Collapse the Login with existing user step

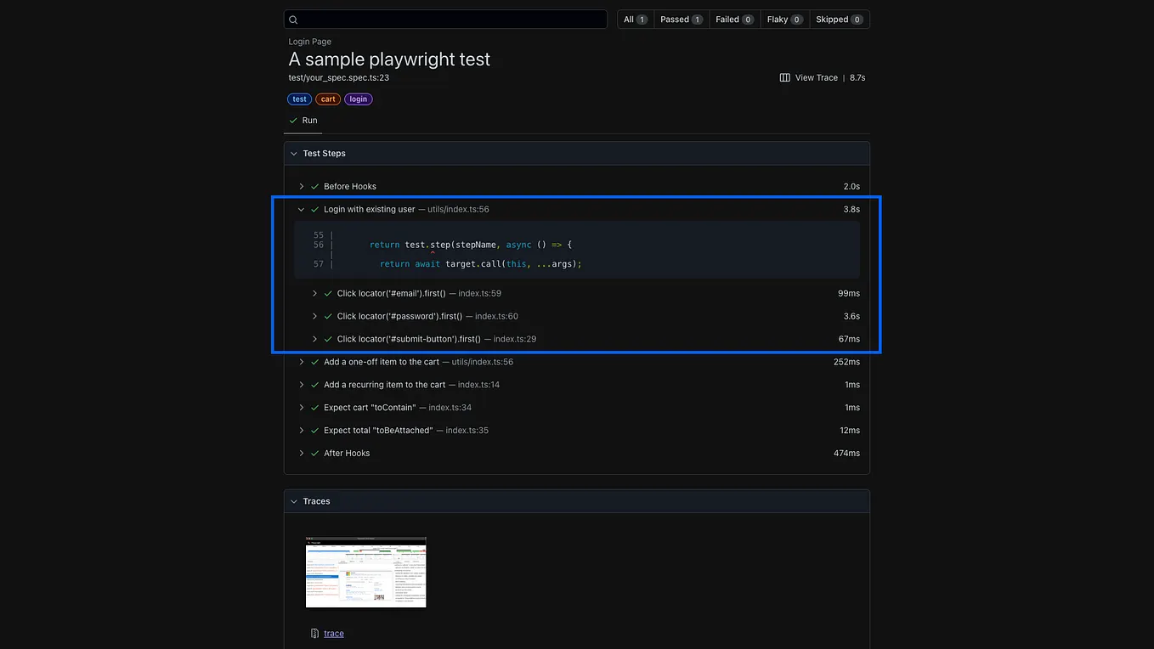pyautogui.click(x=301, y=209)
